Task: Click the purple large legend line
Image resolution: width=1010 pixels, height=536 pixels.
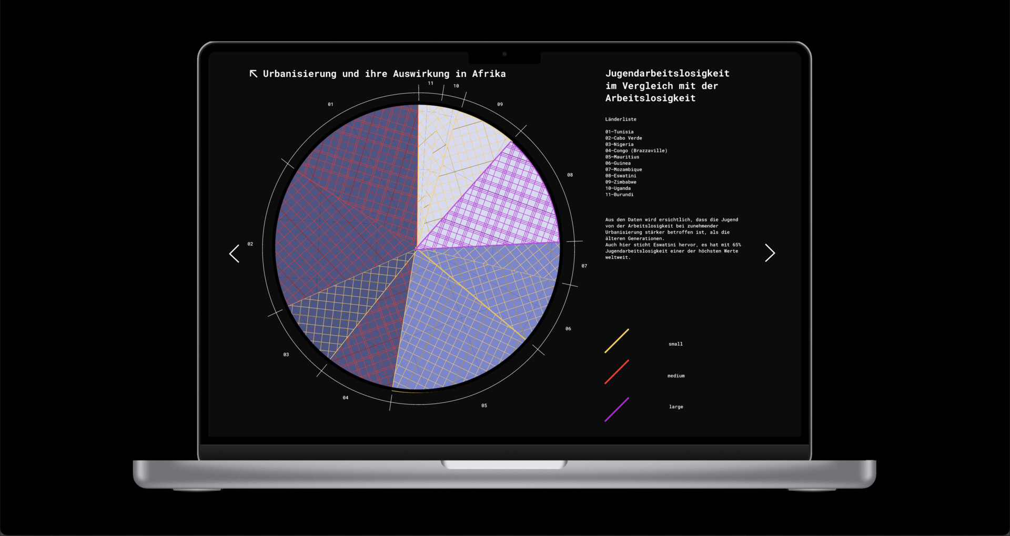Action: (617, 409)
